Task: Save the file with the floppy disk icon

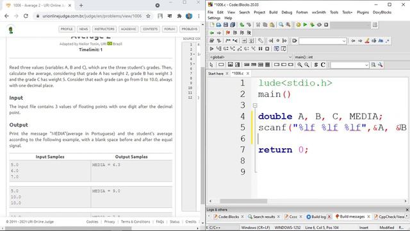Action: point(225,24)
